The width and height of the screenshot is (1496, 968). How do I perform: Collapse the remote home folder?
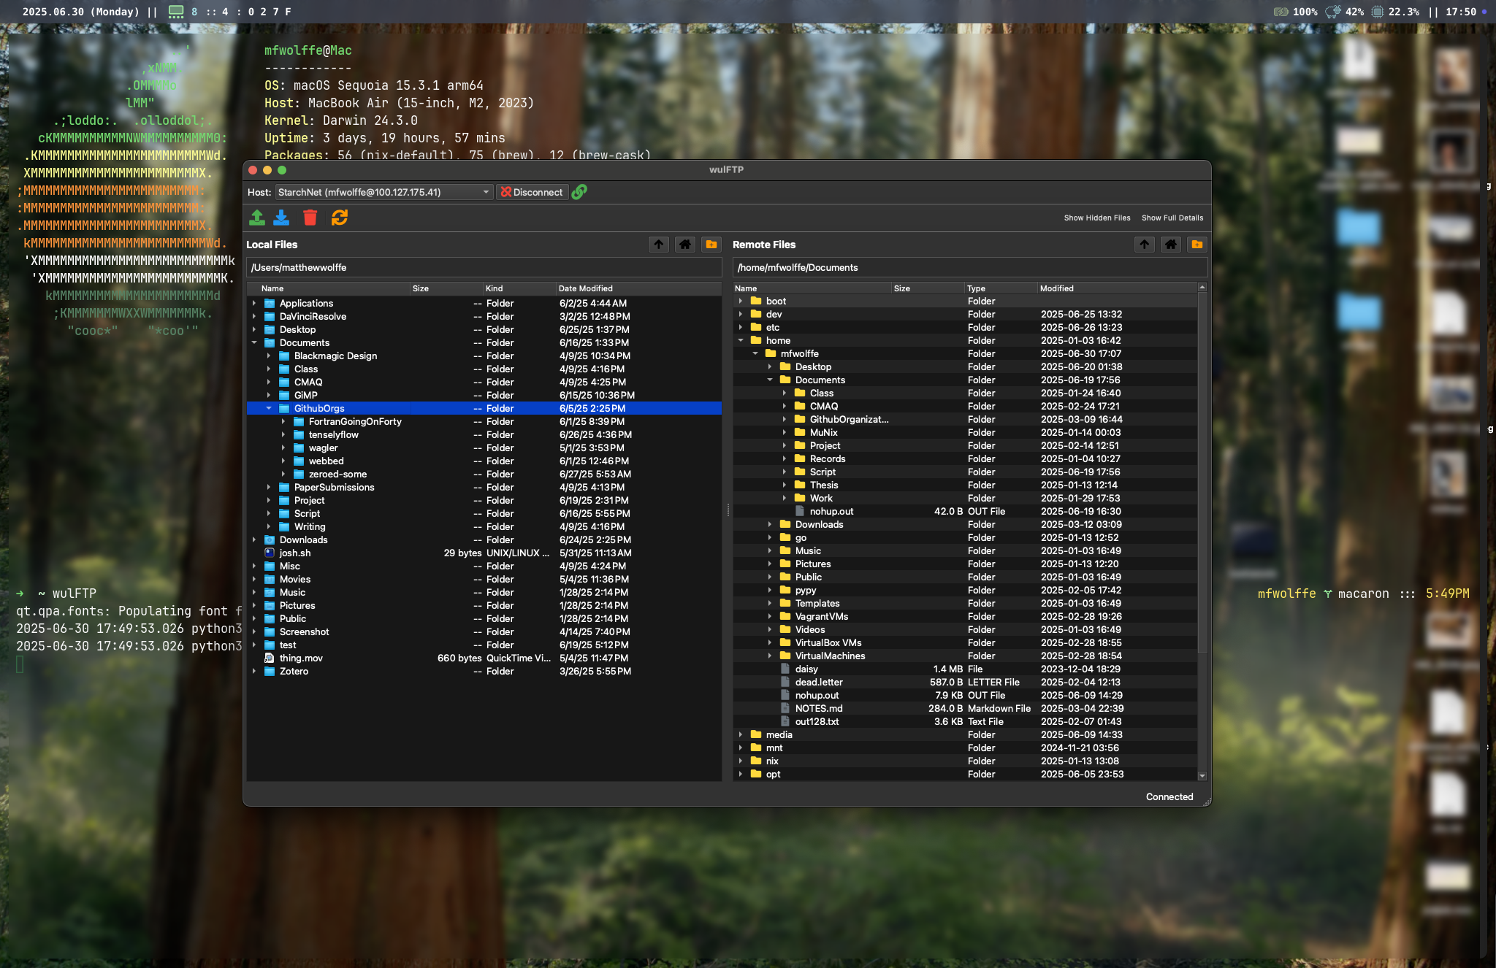click(741, 340)
